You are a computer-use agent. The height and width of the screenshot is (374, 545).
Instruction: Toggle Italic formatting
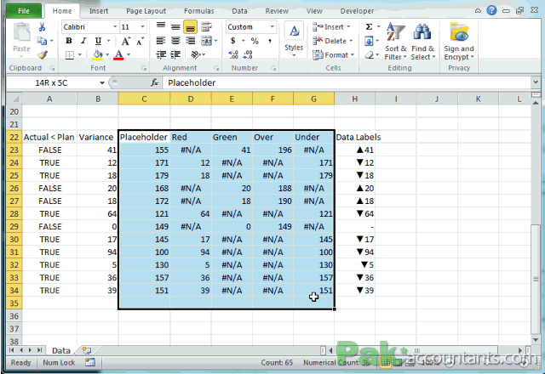pos(83,41)
